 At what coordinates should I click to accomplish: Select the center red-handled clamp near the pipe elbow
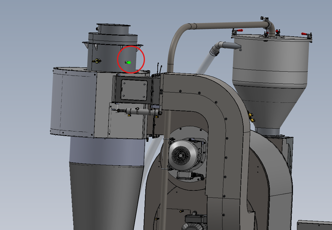point(277,31)
